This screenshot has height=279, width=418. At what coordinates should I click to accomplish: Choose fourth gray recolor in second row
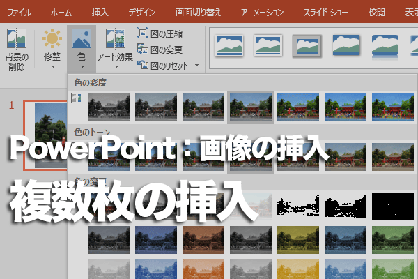[x=251, y=240]
